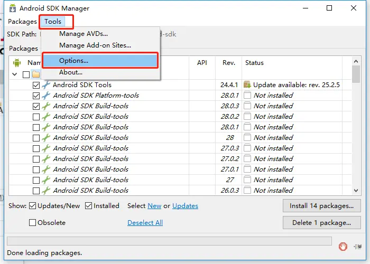The width and height of the screenshot is (370, 264).
Task: Check Build-tools 26.0.3 checkbox
Action: 36,191
